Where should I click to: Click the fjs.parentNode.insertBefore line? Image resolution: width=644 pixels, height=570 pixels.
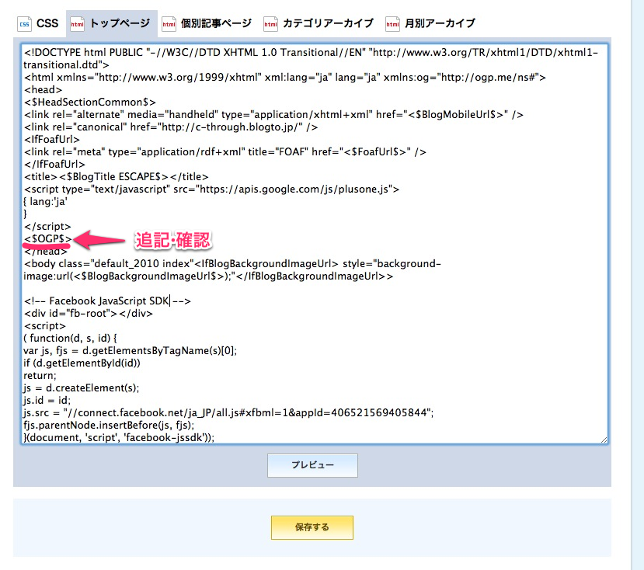[109, 425]
